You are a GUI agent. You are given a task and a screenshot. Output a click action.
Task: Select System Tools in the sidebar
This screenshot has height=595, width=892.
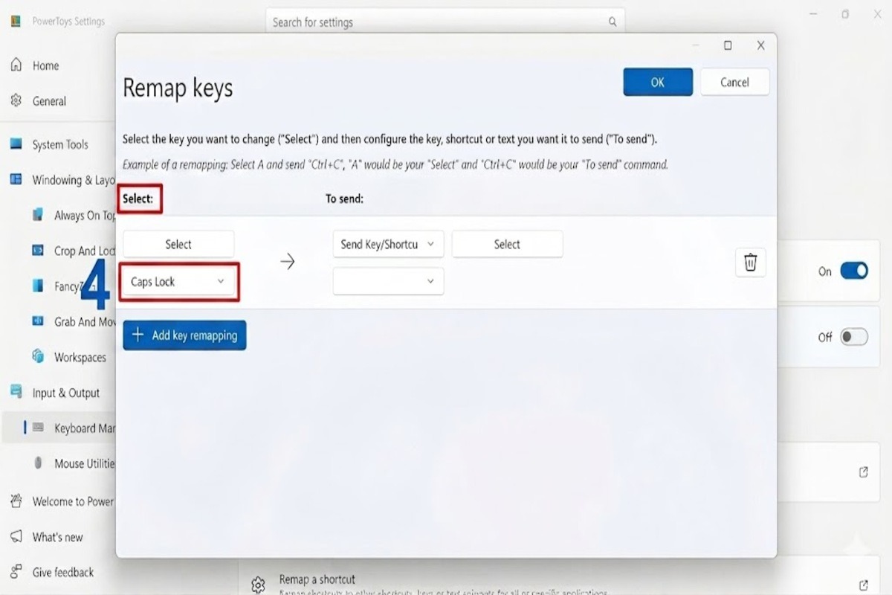coord(59,144)
